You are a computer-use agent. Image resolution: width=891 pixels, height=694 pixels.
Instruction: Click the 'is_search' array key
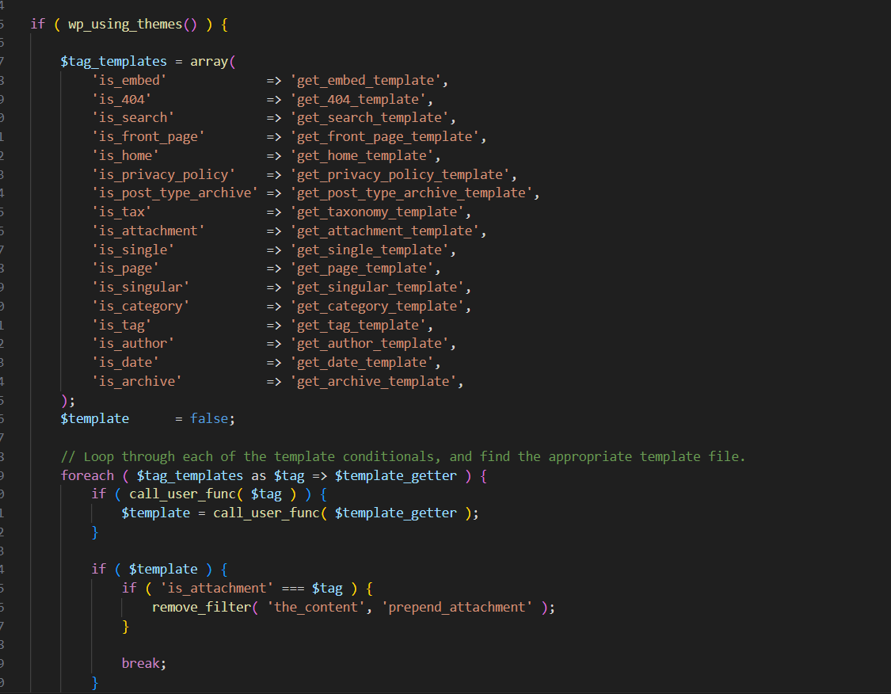(132, 117)
